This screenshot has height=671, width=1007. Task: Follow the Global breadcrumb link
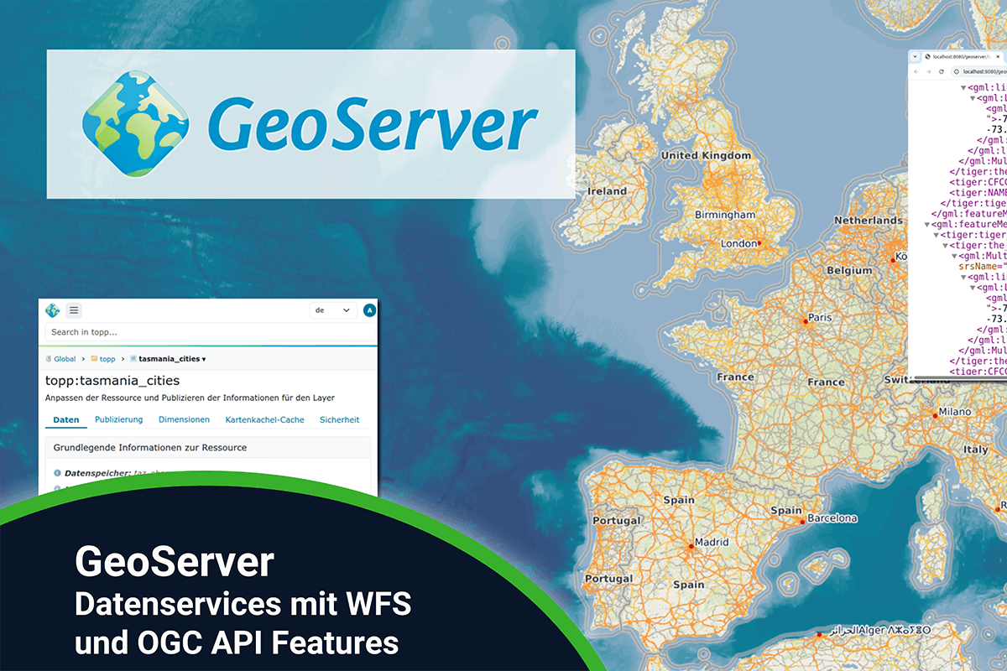pos(65,359)
